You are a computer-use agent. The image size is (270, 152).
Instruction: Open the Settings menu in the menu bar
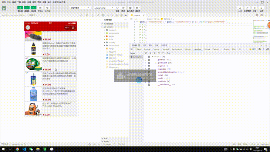[44, 2]
